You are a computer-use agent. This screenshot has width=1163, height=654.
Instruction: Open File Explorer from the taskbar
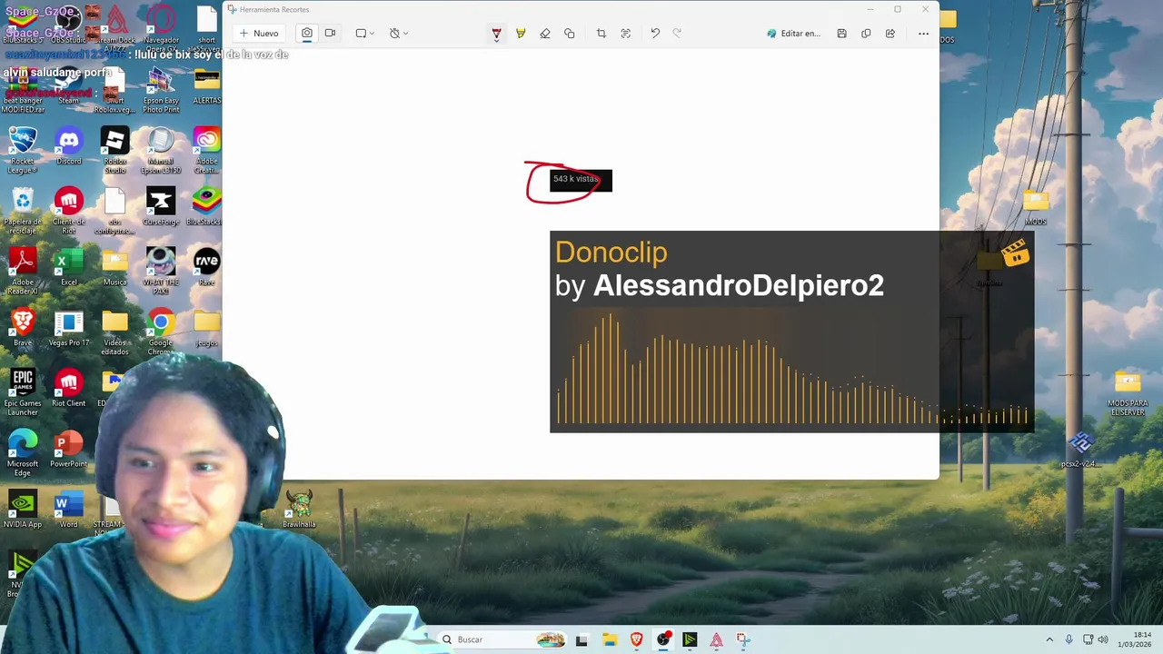point(610,639)
